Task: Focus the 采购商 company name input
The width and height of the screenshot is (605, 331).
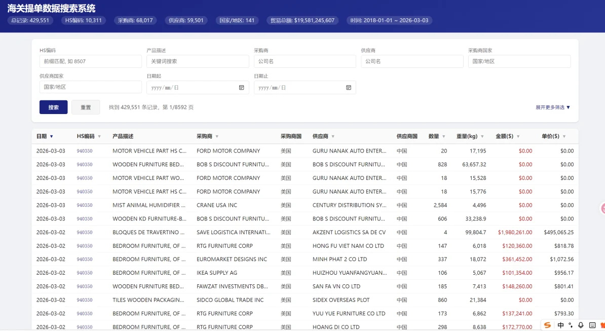Action: 305,61
